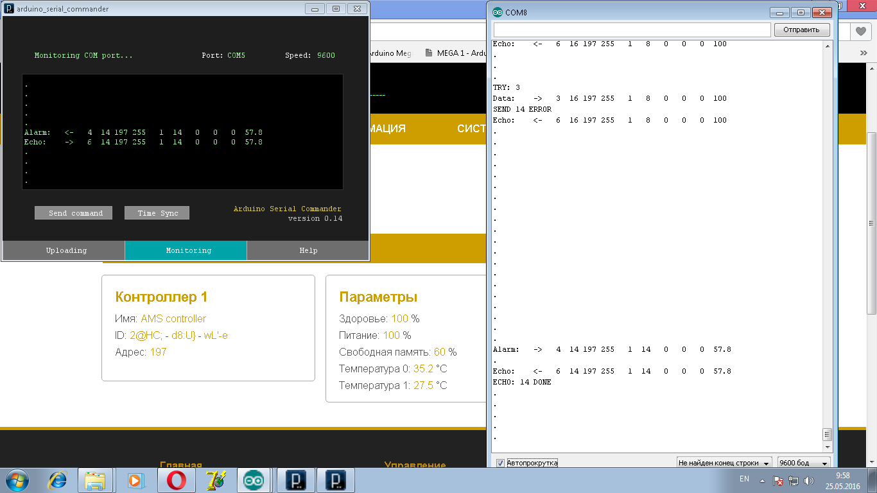Click the Echo line in Serial Commander monitor

click(x=143, y=143)
